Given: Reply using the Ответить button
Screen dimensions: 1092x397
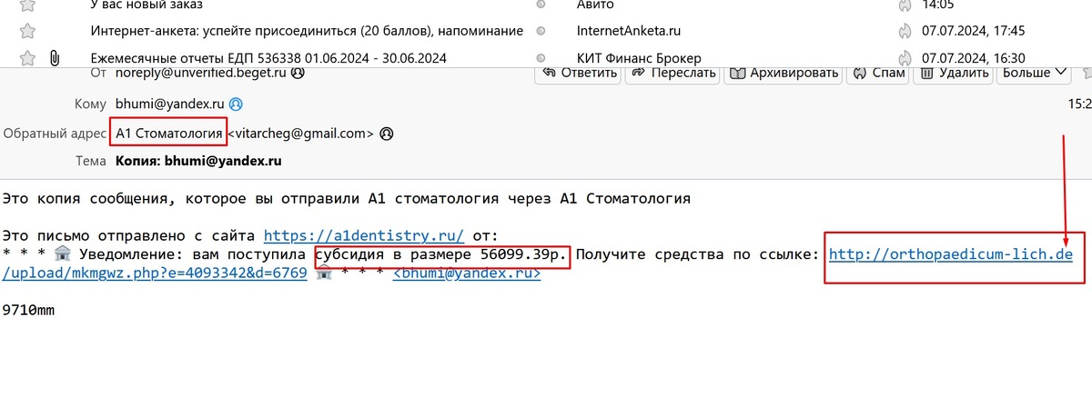Looking at the screenshot, I should (577, 73).
